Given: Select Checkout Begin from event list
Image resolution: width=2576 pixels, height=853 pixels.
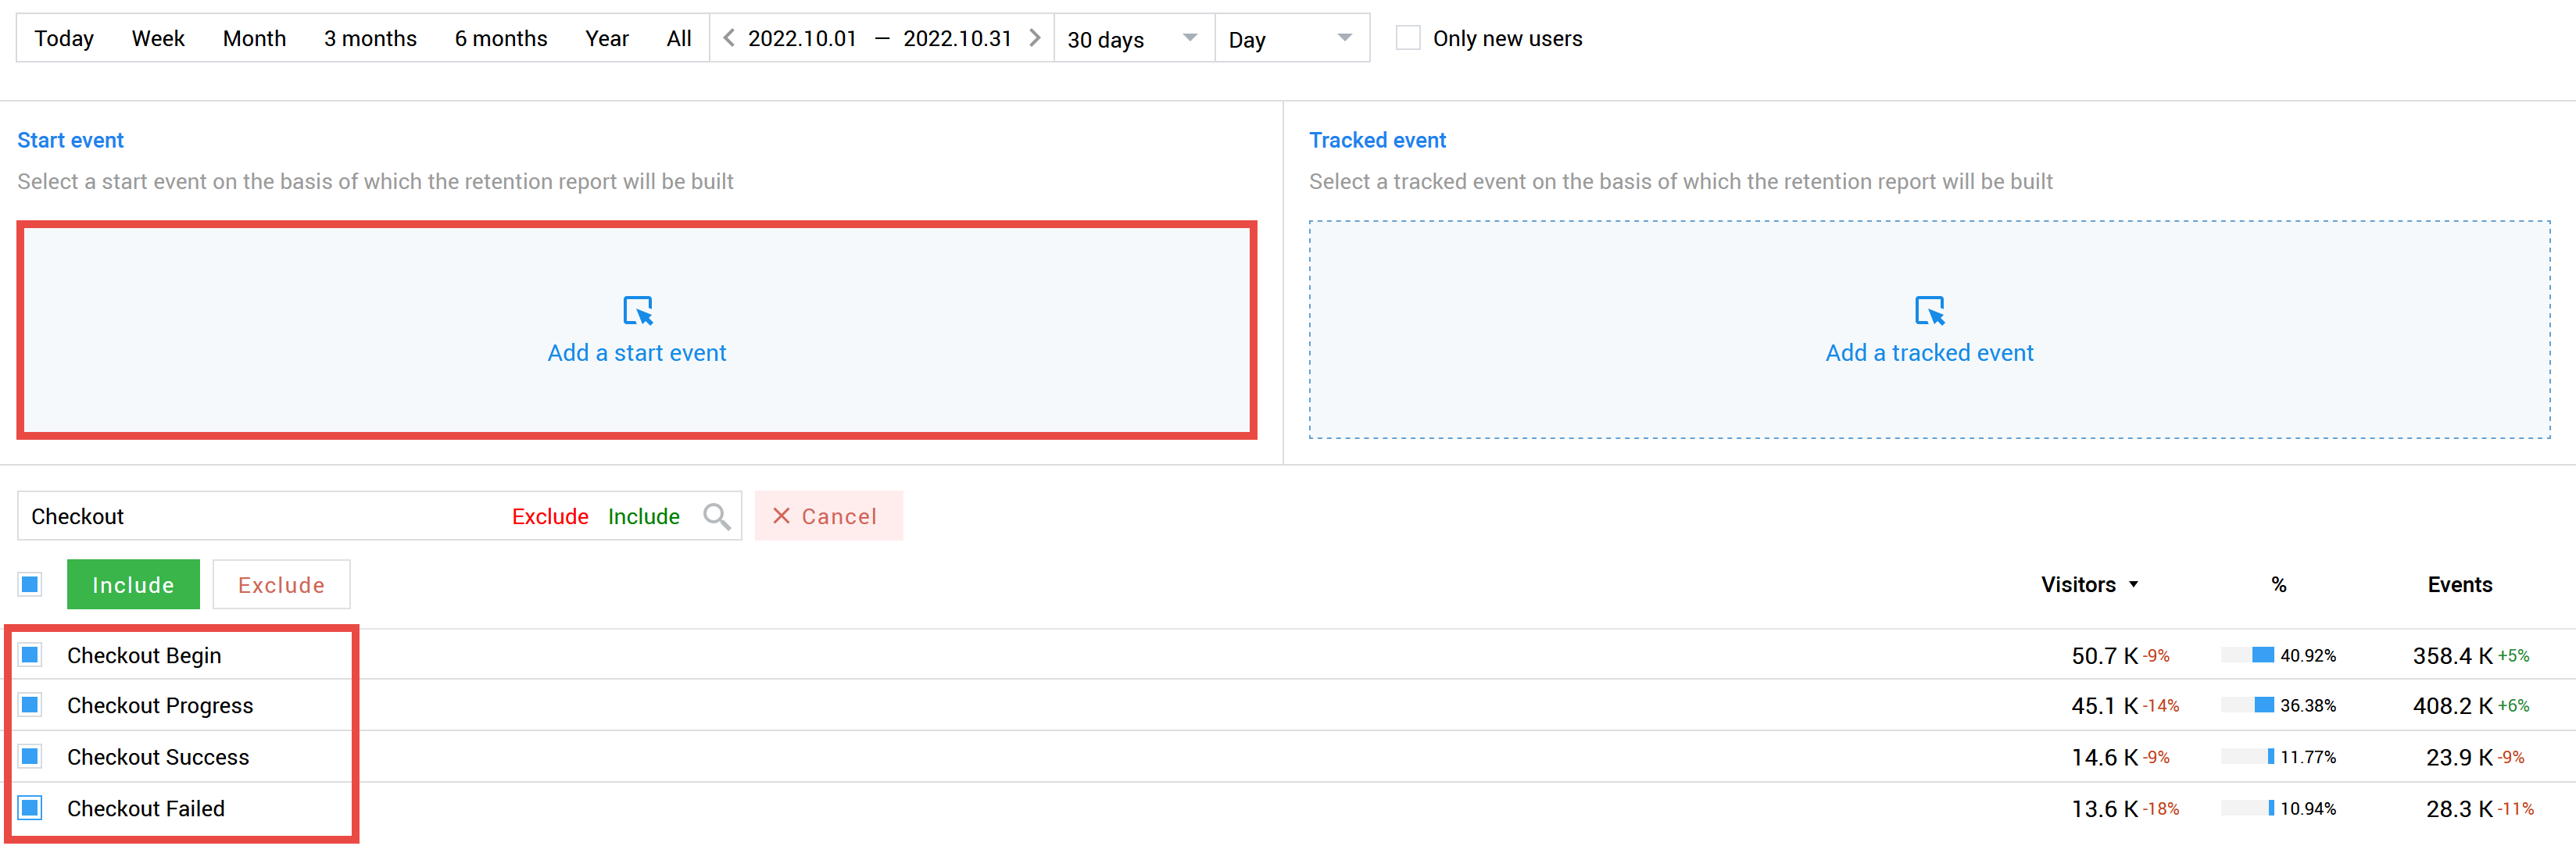Looking at the screenshot, I should click(146, 652).
